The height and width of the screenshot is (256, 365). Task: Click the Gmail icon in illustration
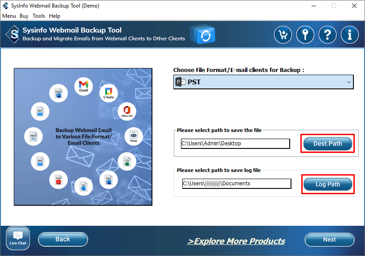tap(84, 86)
